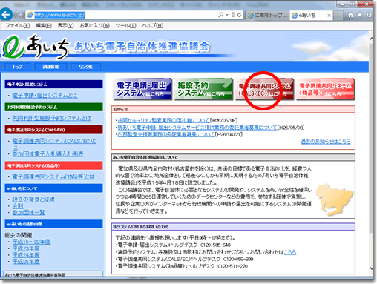Open link 共同利用型施設予約システムとは

[52, 118]
